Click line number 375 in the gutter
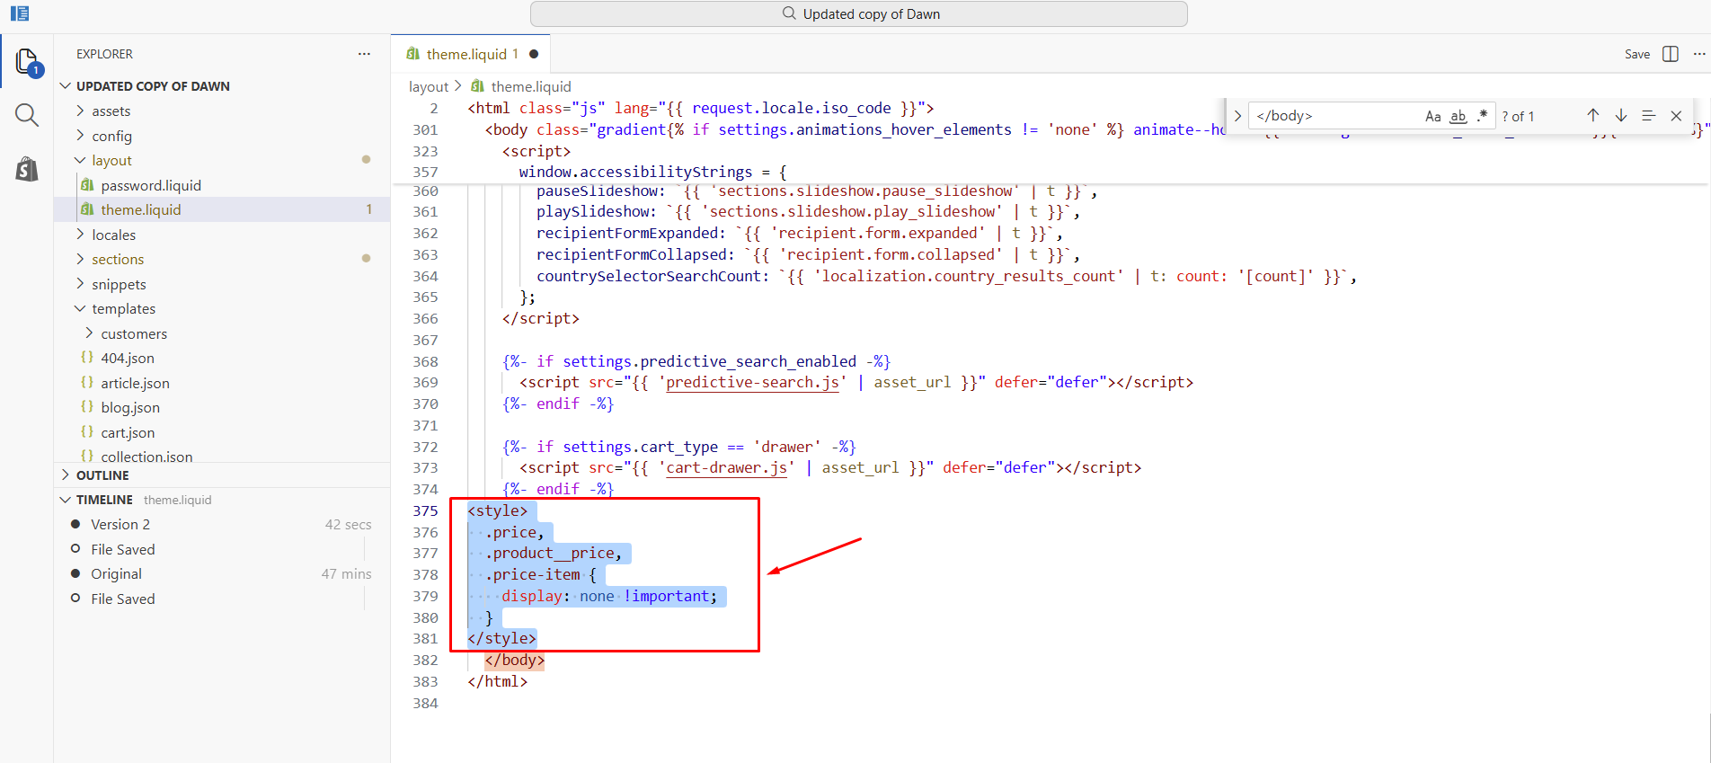The image size is (1711, 763). (x=425, y=510)
